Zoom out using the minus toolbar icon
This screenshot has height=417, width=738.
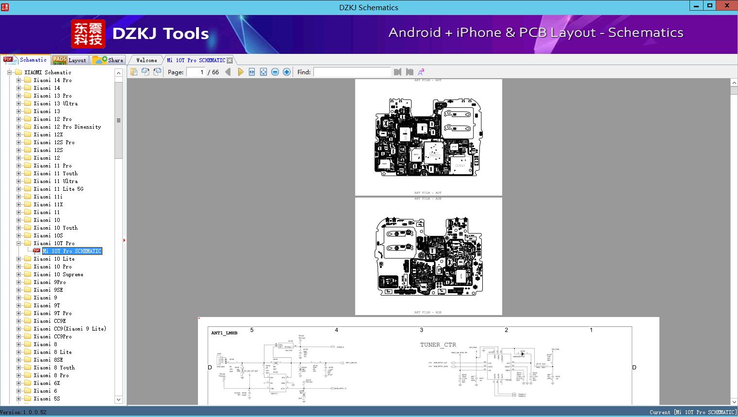point(275,71)
